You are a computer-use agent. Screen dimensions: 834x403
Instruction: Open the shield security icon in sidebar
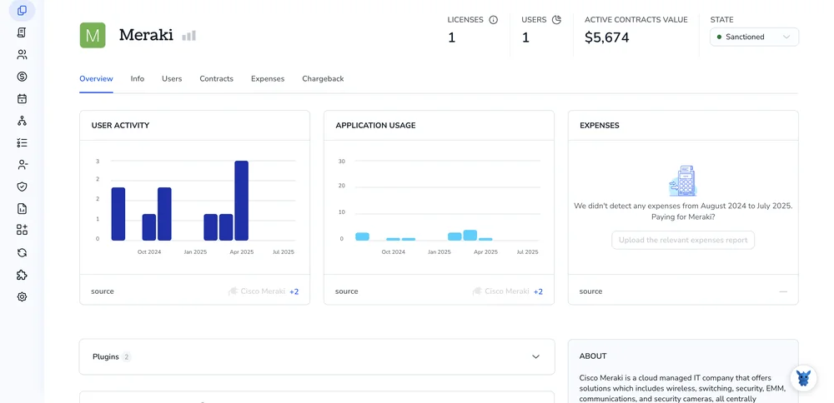[22, 187]
